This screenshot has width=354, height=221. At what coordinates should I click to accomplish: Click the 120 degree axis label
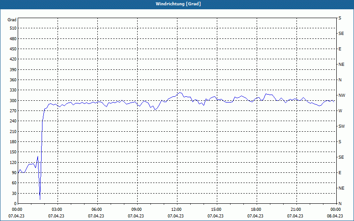pos(13,162)
